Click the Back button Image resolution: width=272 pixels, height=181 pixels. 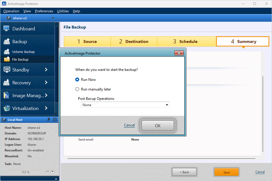pos(184,172)
